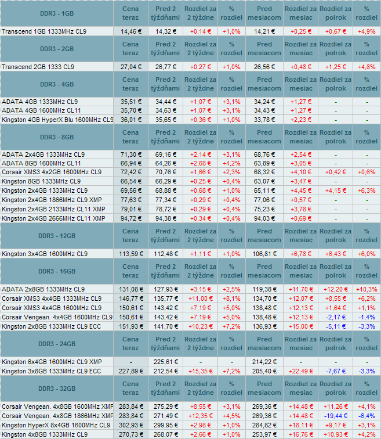Click the DDR3 - 32GB section header

(57, 388)
